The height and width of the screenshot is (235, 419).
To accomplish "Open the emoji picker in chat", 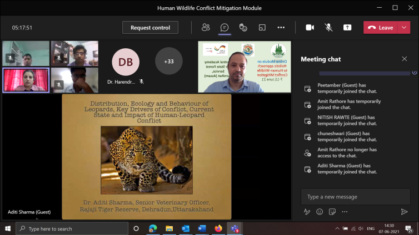I will coord(320,212).
